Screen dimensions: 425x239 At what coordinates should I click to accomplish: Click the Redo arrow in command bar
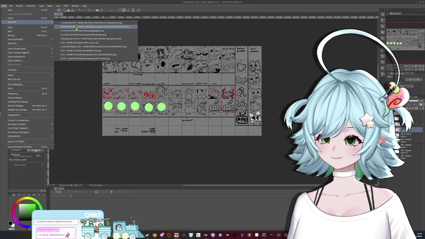84,10
